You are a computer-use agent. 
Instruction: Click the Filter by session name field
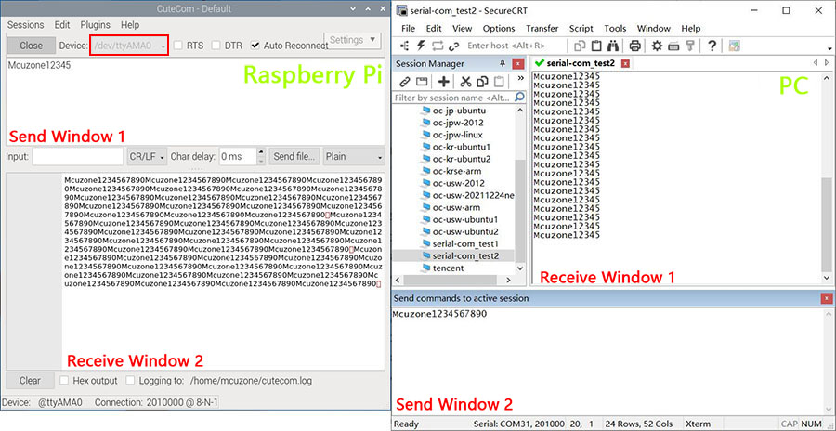coord(453,98)
